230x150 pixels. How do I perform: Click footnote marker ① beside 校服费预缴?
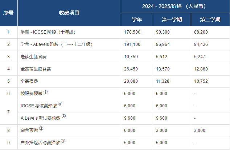[x=46, y=92]
